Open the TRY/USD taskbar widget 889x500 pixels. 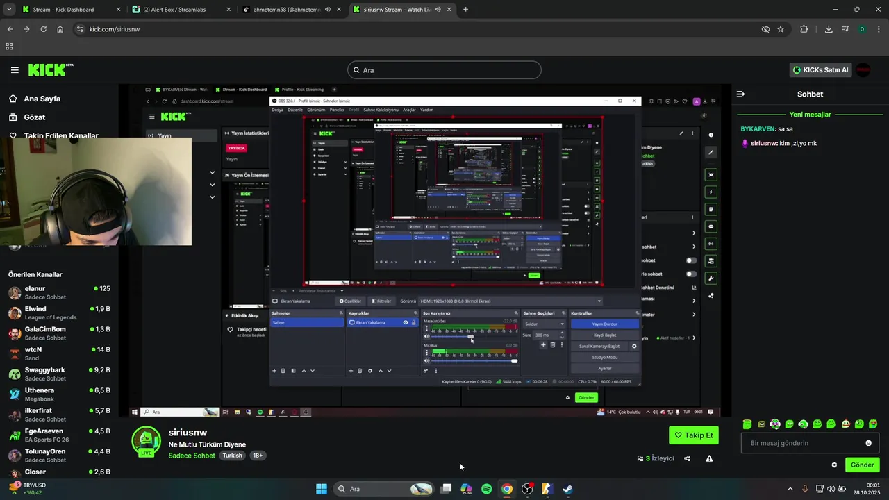click(26, 489)
